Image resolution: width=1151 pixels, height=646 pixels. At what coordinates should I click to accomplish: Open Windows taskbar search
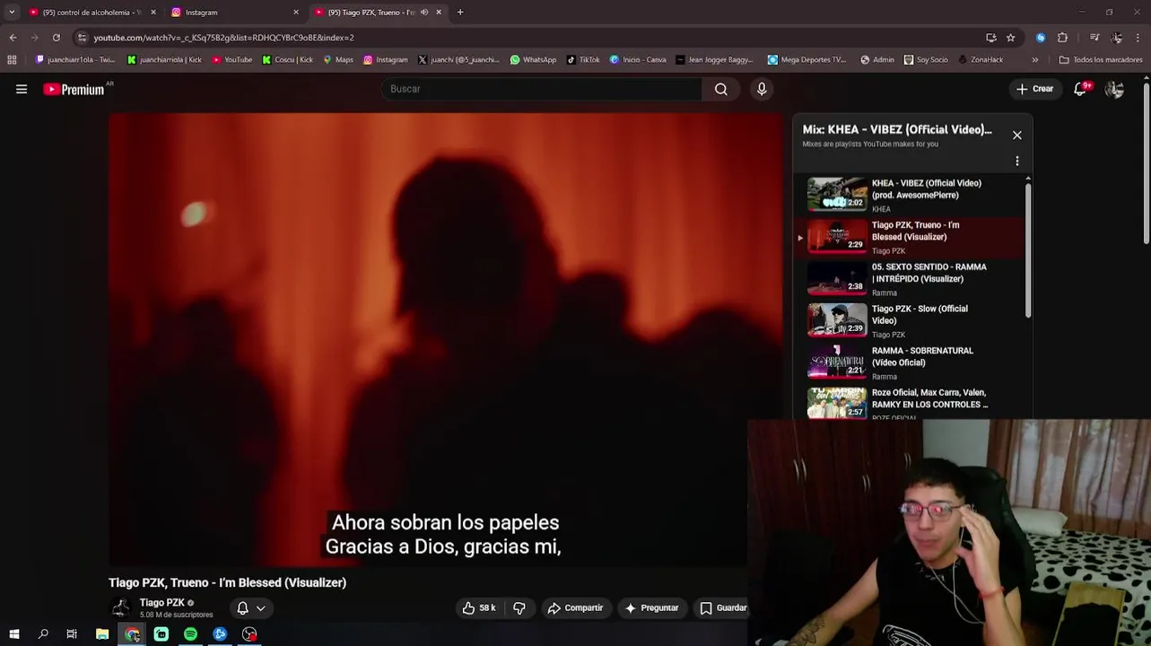tap(43, 634)
